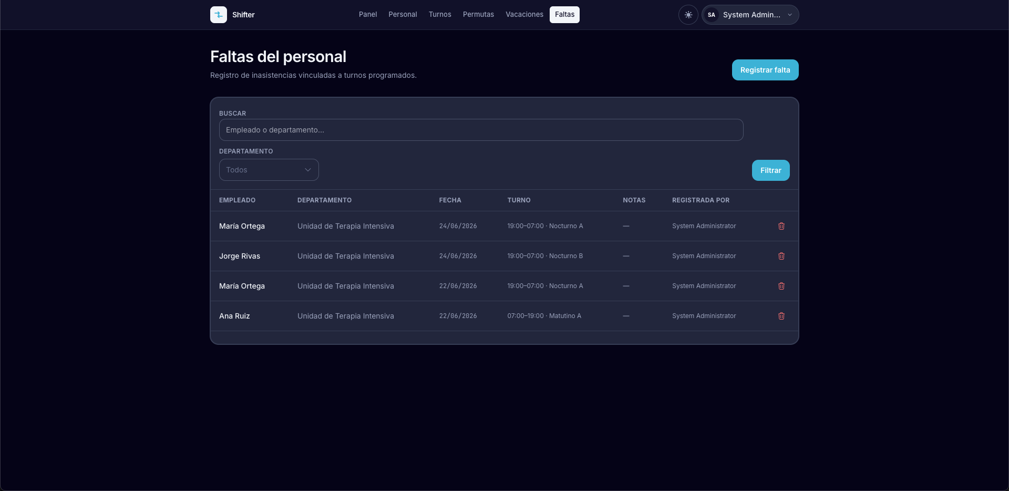Delete María Ortega's 24/06/2026 absence

pyautogui.click(x=781, y=226)
